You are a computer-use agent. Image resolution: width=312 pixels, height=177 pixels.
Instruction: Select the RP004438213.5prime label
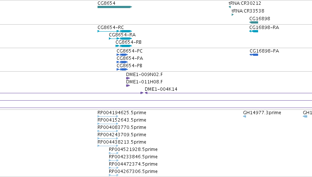122,142
